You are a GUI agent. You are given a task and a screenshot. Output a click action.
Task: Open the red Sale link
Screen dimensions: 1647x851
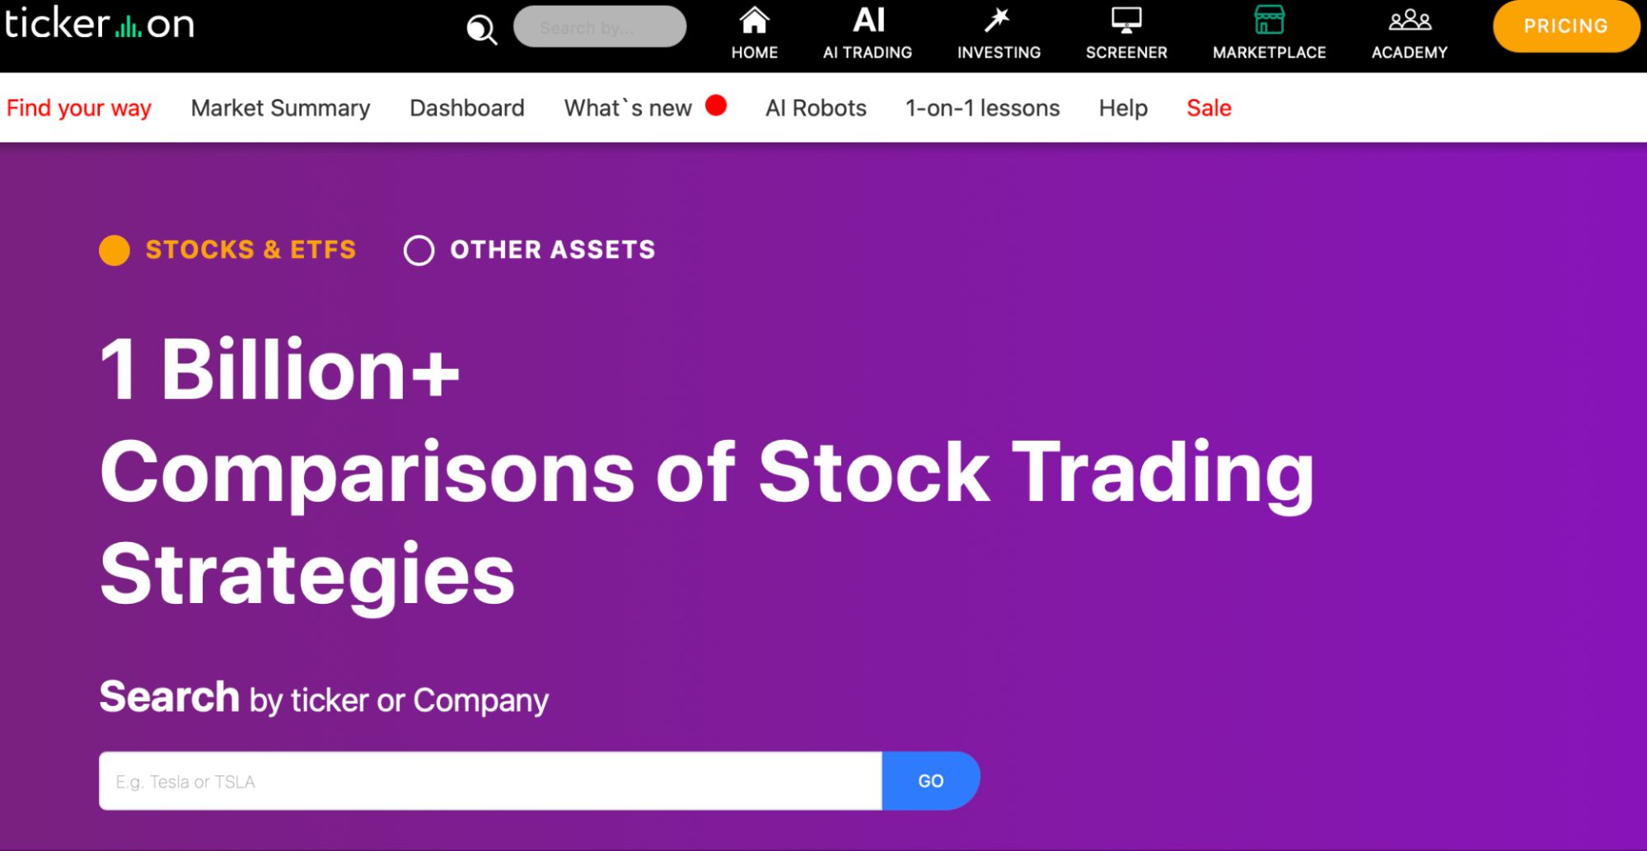[x=1209, y=108]
